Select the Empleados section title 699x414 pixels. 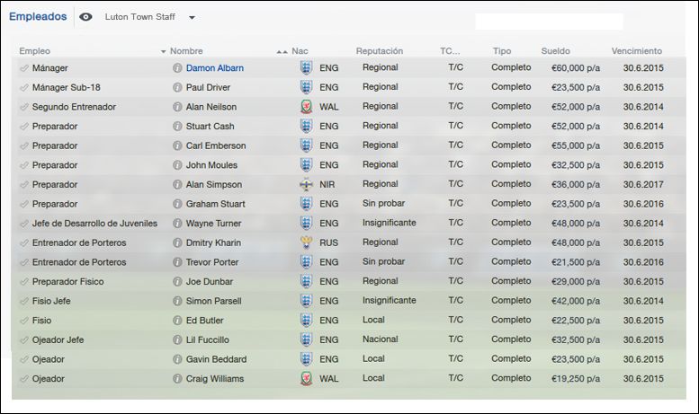point(38,16)
